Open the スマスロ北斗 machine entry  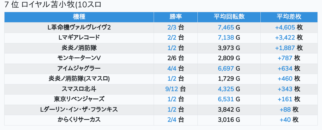79,89
